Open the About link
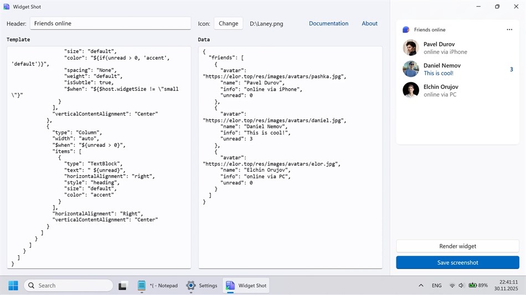This screenshot has width=526, height=295. [369, 23]
